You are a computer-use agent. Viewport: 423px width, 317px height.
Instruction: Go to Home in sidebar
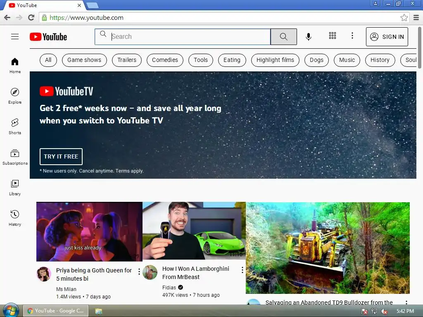pos(15,66)
